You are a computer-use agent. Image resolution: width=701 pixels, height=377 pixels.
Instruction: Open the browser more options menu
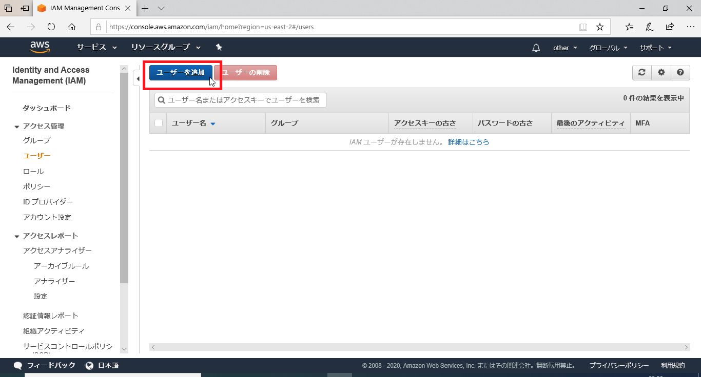690,27
